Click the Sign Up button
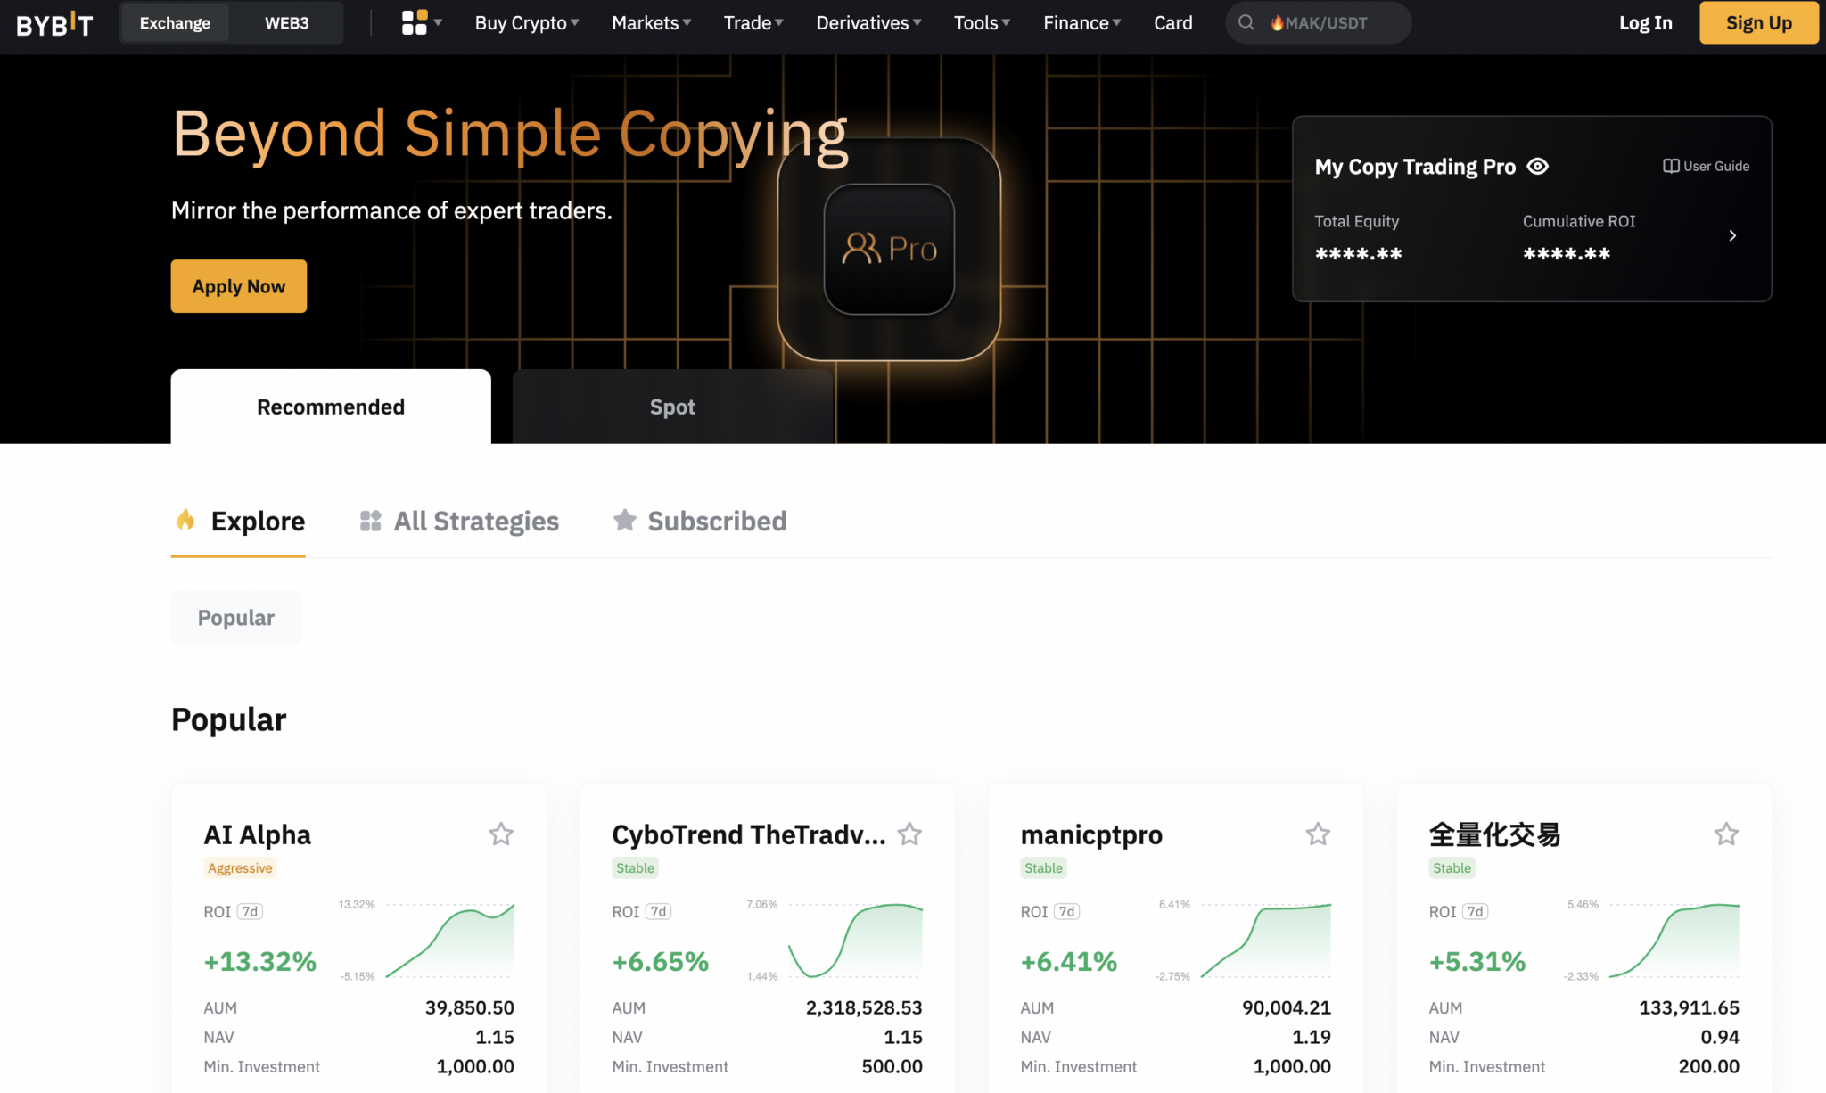Screen dimensions: 1826x1093 pos(1757,23)
